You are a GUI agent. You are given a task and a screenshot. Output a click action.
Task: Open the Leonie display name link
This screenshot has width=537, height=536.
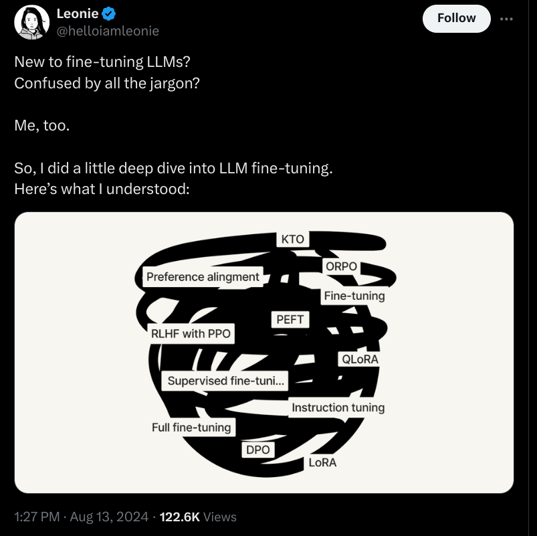coord(78,13)
